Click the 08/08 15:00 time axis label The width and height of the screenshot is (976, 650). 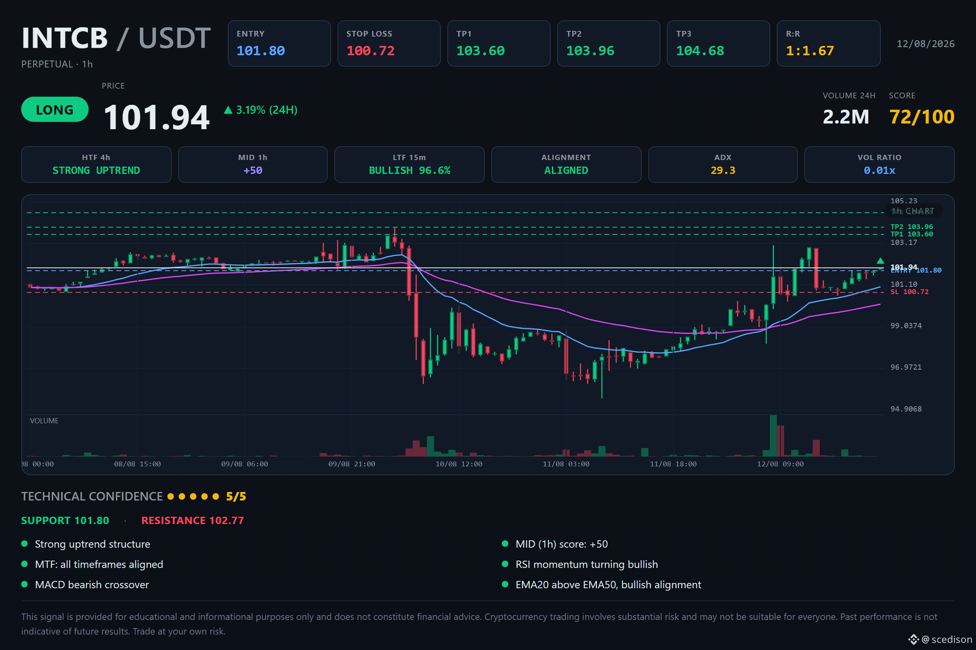[x=137, y=464]
